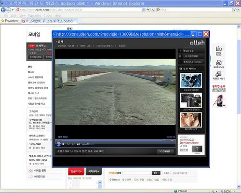Viewport: 241px width, 193px height.
Task: Click the emoticon search input field
Action: pyautogui.click(x=136, y=173)
